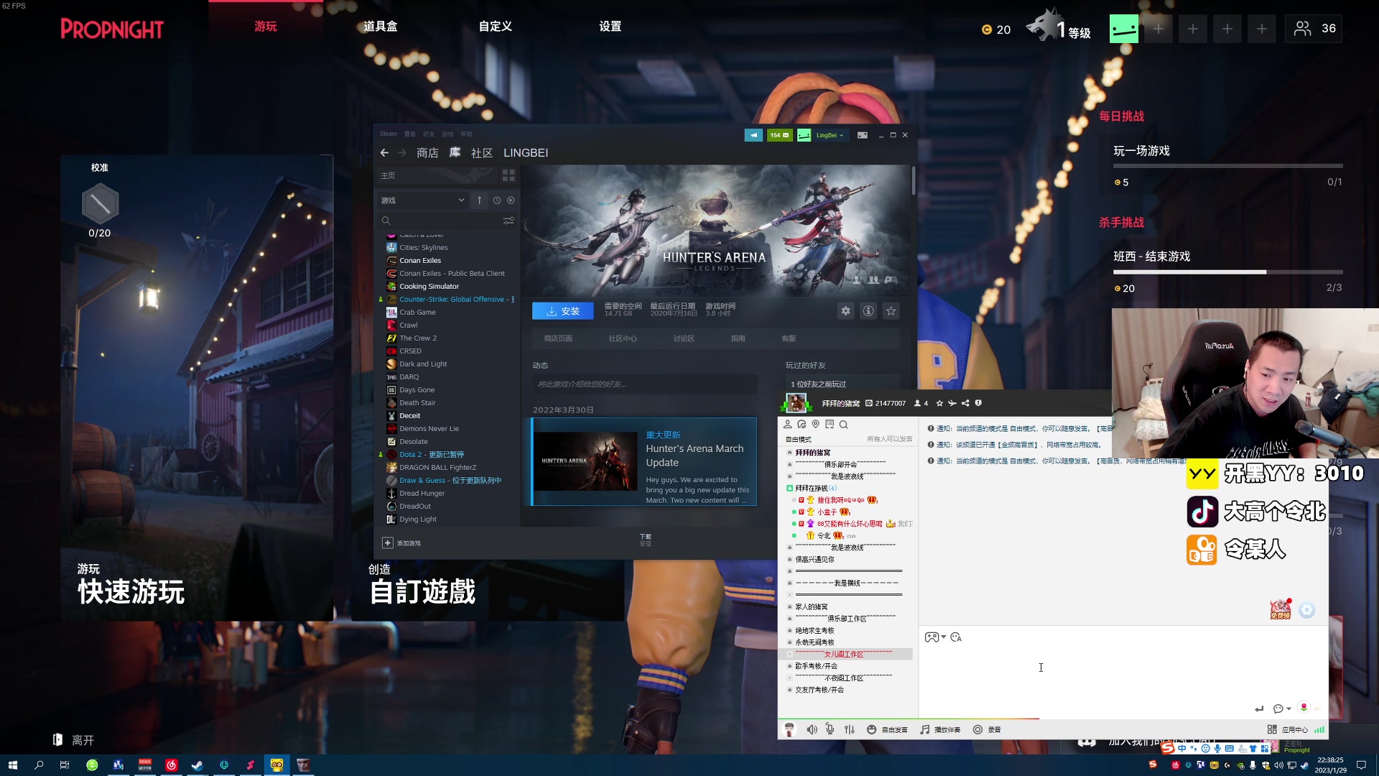Click the Steam library search field
Image resolution: width=1379 pixels, height=776 pixels.
[x=440, y=221]
